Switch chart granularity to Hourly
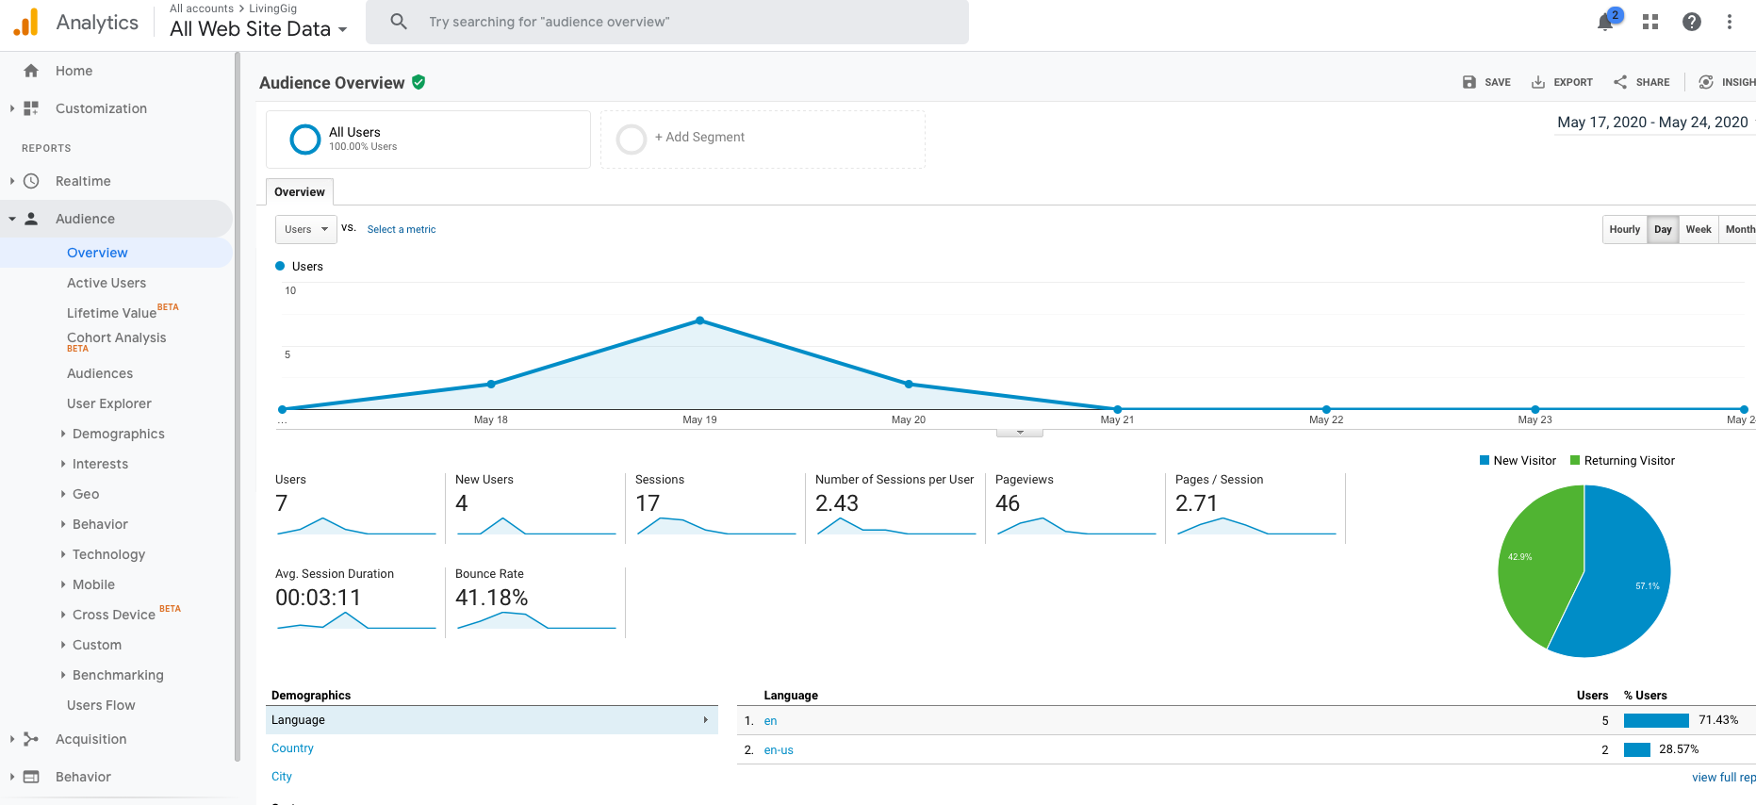Image resolution: width=1756 pixels, height=805 pixels. [1624, 229]
